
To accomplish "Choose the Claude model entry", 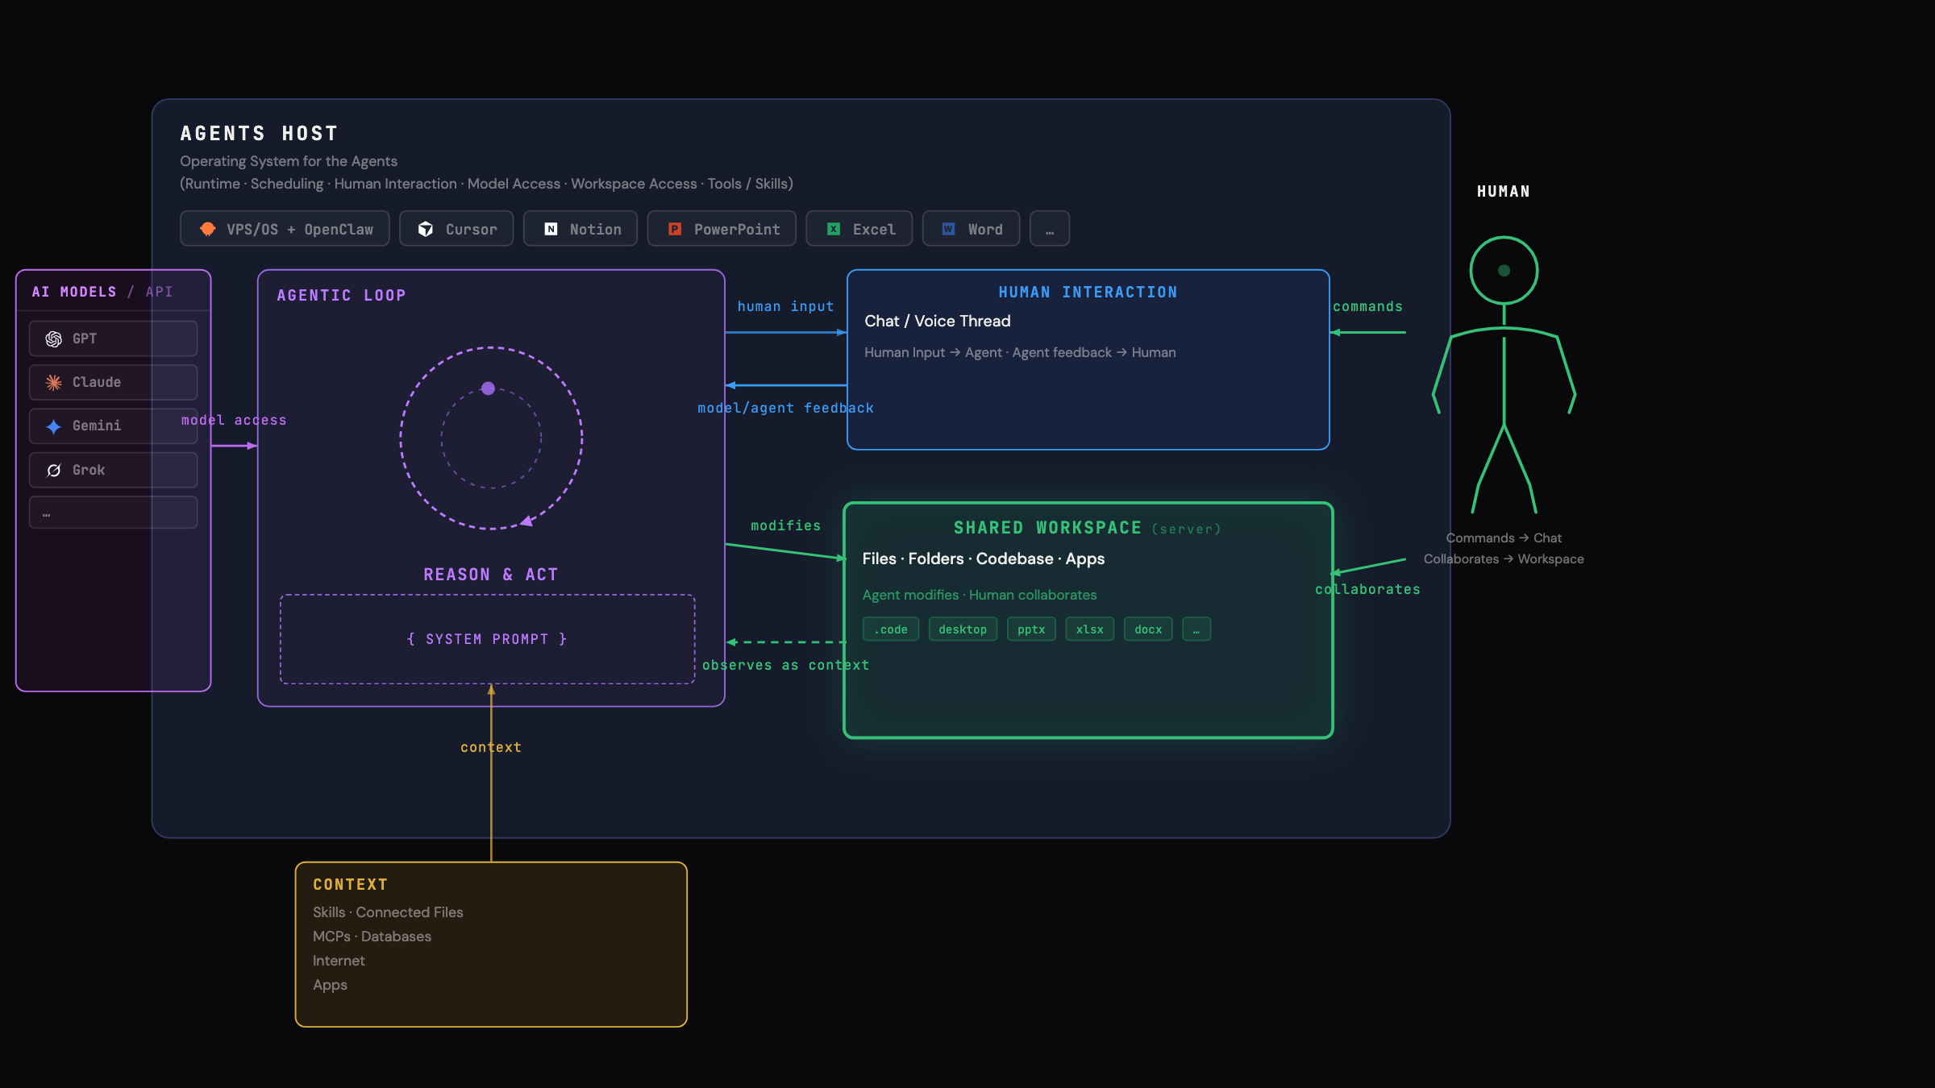I will click(x=114, y=383).
